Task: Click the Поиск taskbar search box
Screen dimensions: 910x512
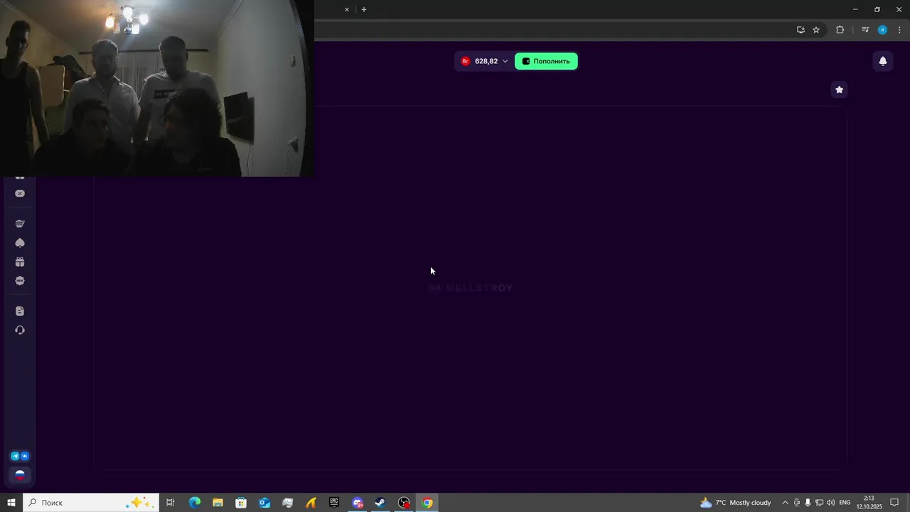Action: (90, 503)
